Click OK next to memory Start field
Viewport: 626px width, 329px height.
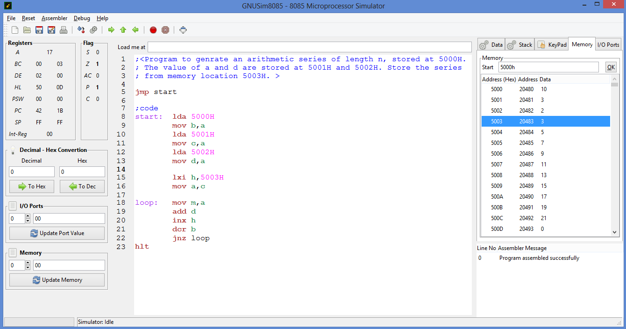611,67
